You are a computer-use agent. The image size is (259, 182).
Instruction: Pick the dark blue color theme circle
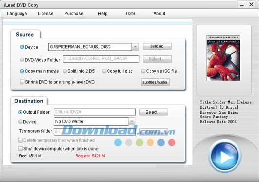161,142
